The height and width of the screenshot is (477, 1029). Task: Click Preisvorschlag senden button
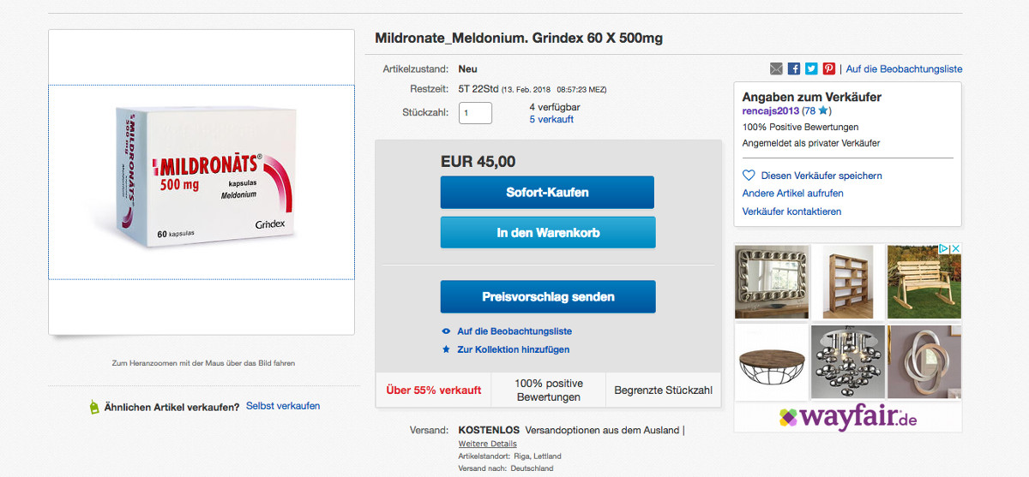click(x=547, y=297)
